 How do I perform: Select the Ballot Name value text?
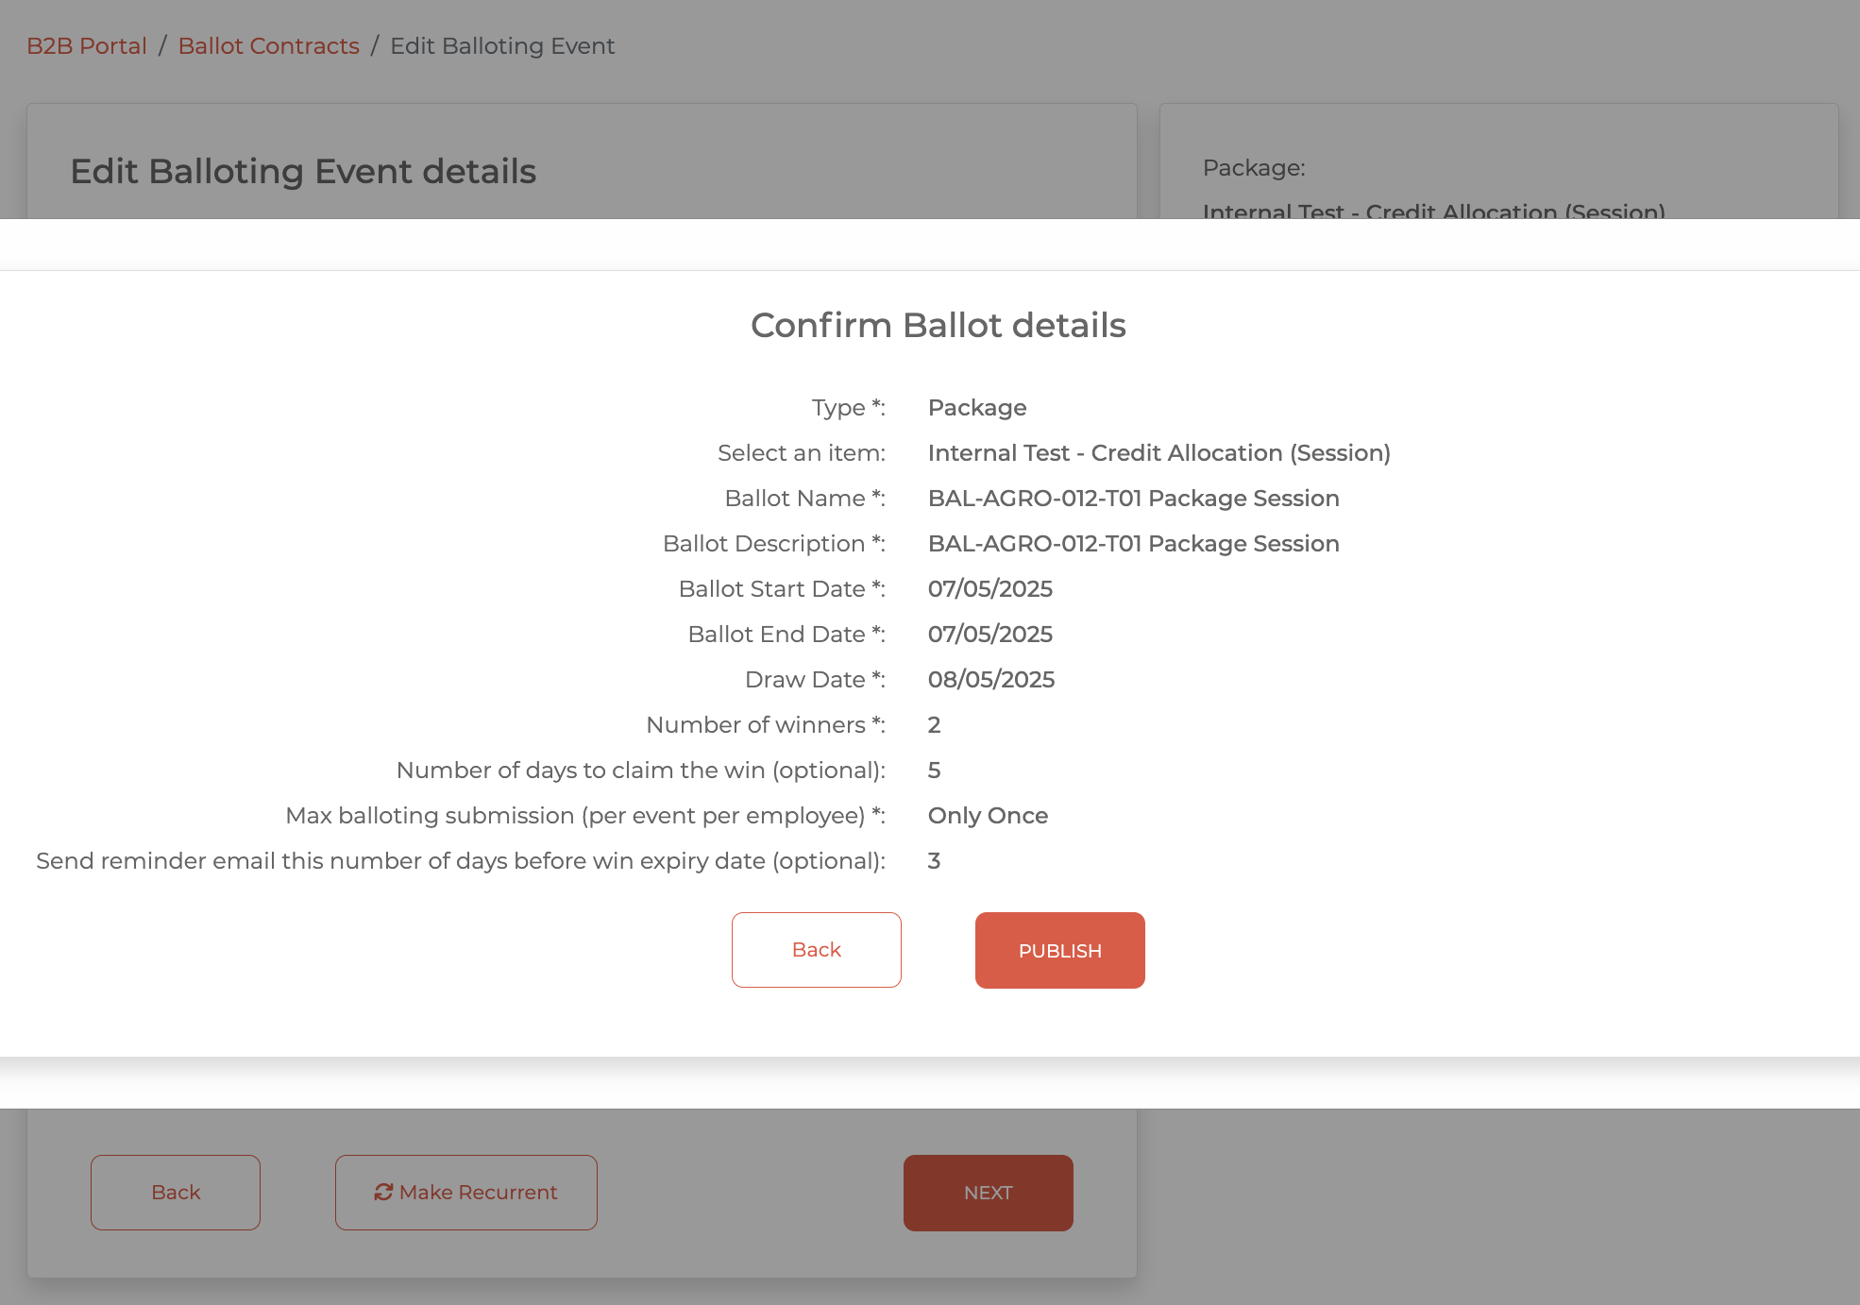[1133, 499]
